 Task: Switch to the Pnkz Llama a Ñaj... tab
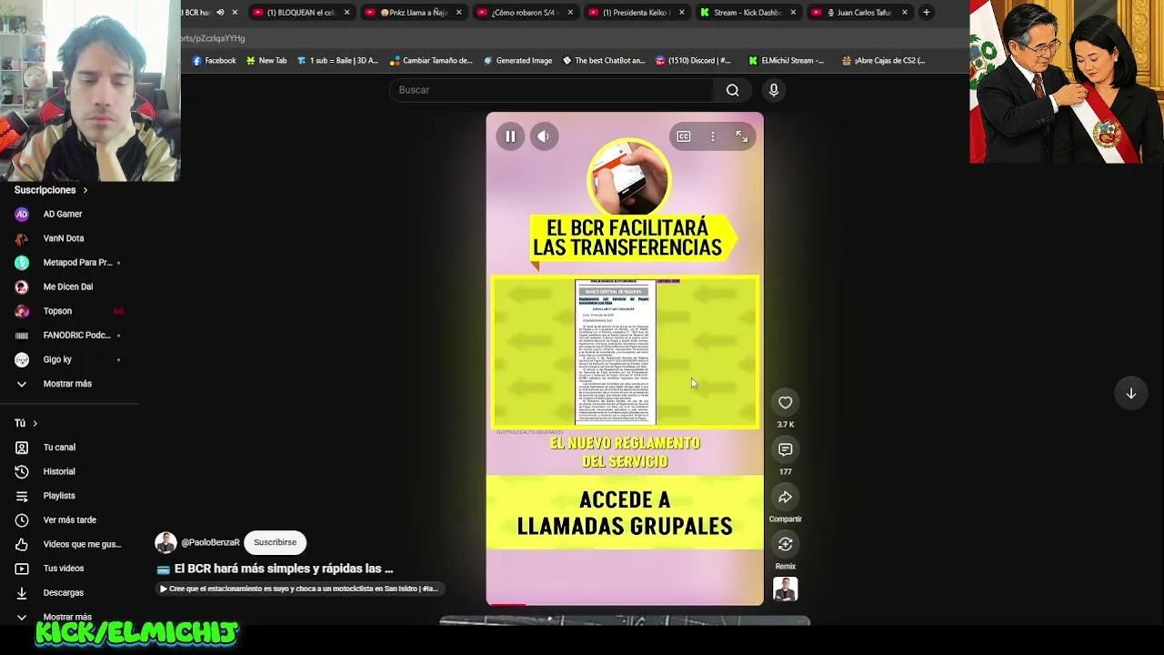[414, 13]
